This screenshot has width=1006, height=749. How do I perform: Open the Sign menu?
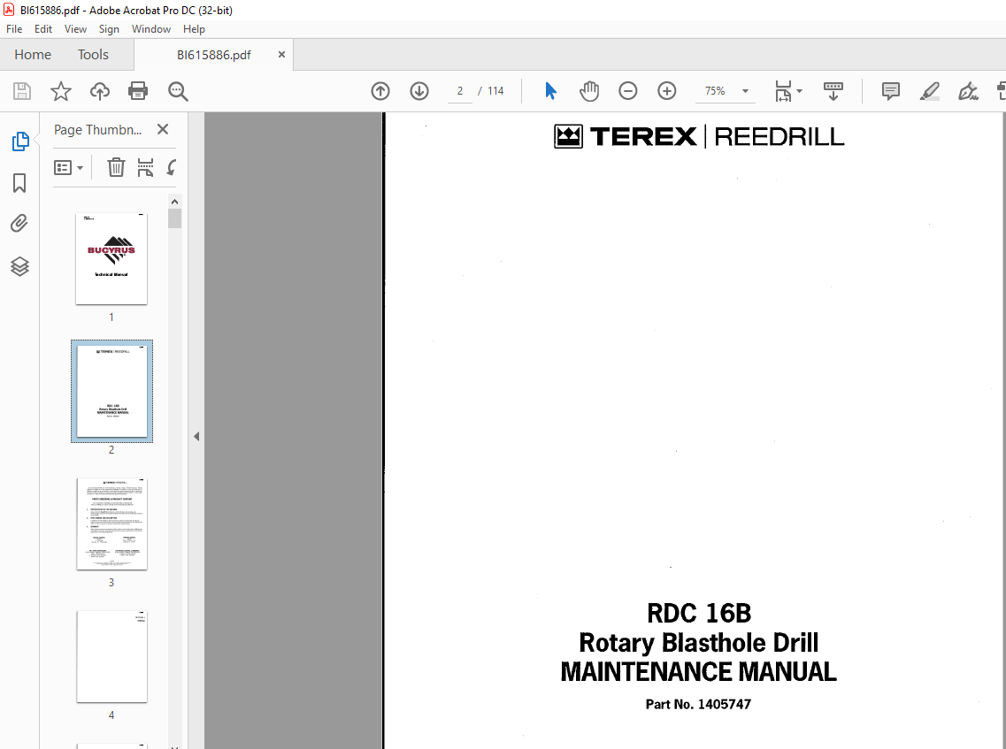click(109, 29)
